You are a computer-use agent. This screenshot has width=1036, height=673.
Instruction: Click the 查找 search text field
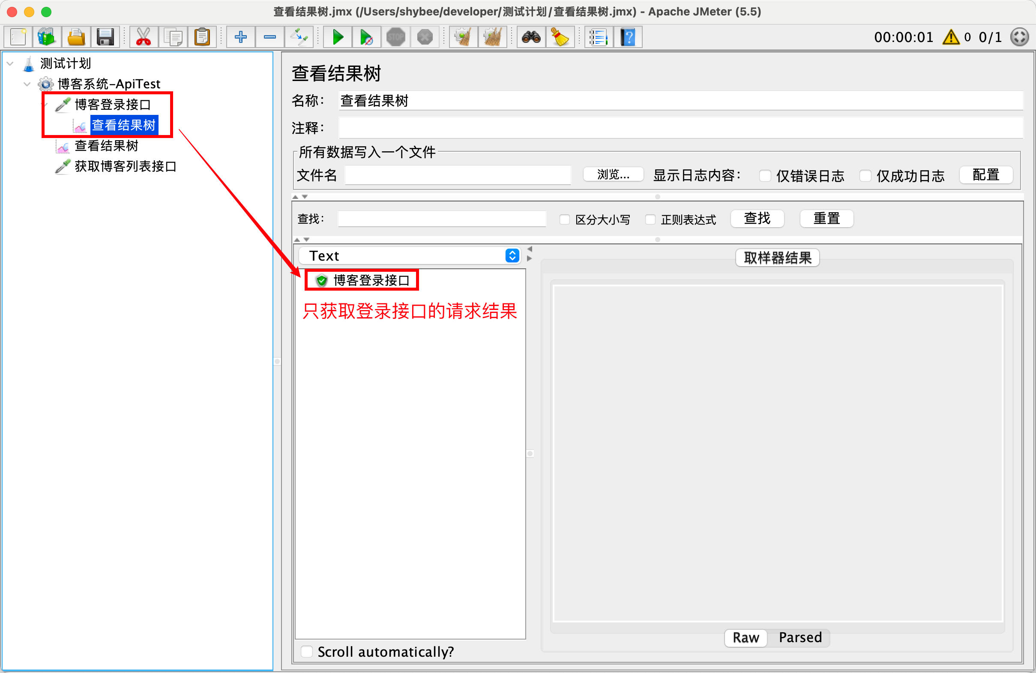point(442,219)
